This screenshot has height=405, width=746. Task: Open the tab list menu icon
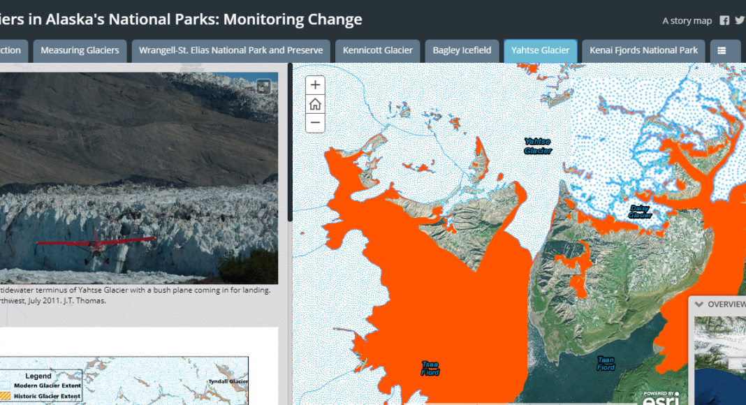(721, 50)
